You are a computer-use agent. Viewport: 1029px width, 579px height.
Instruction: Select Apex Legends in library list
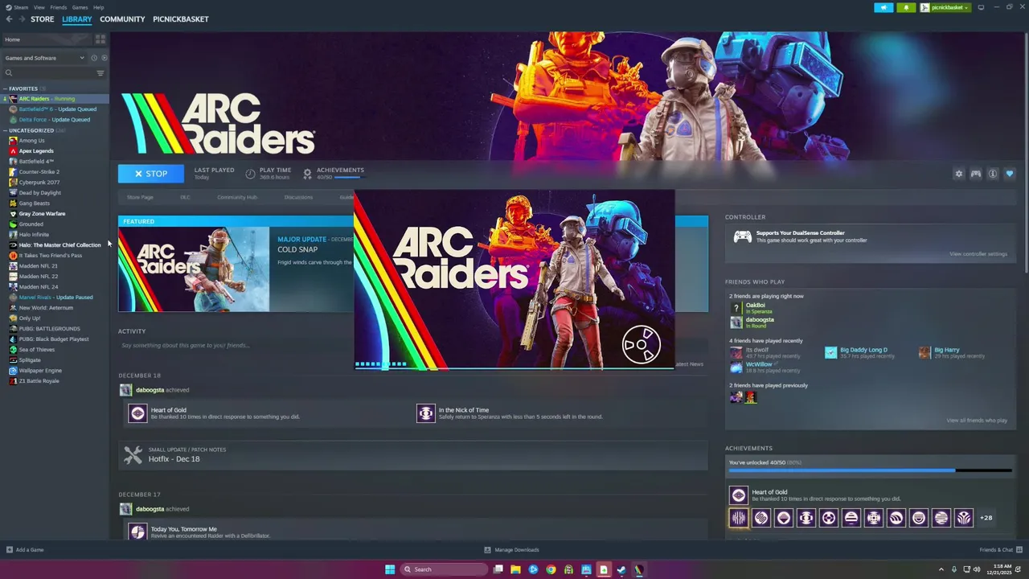(x=36, y=151)
